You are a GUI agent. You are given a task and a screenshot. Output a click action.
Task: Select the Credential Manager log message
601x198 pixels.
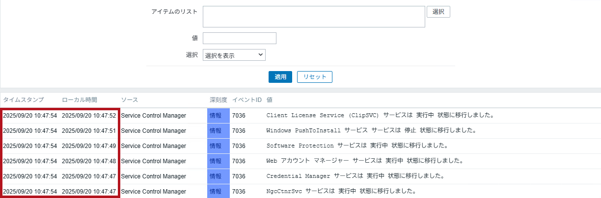click(355, 176)
